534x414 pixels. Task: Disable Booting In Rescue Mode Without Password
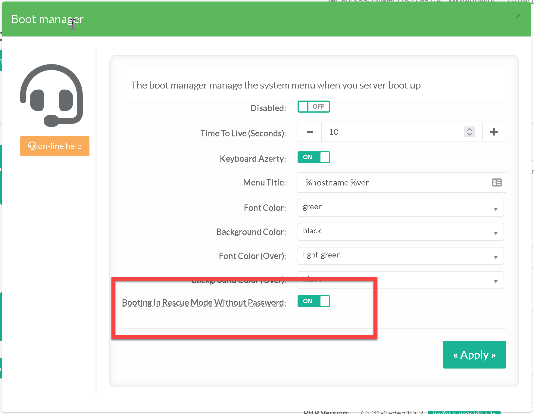[x=314, y=301]
